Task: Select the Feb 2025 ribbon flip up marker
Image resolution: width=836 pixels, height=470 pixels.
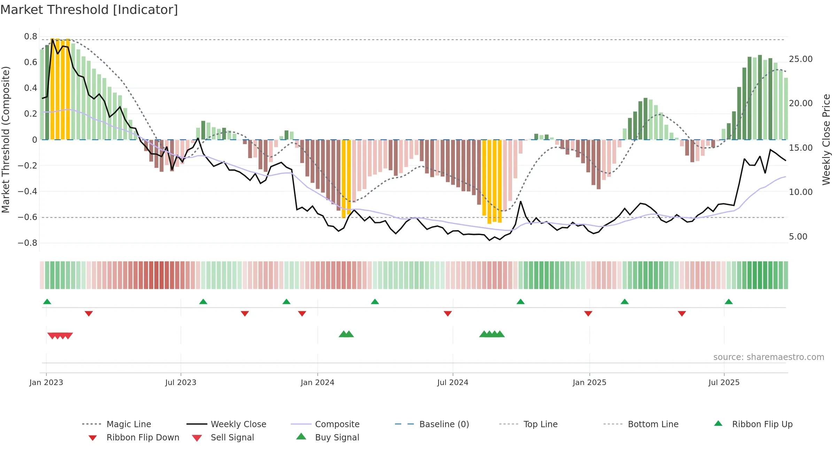Action: [625, 301]
